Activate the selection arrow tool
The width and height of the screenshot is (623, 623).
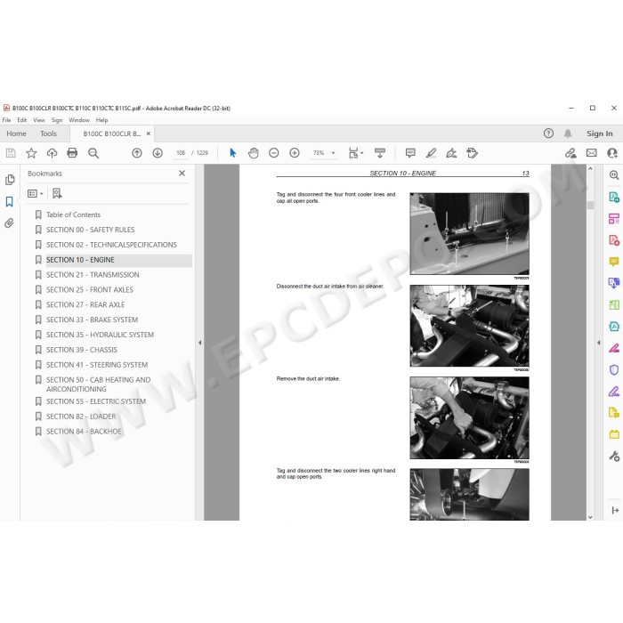pos(233,153)
